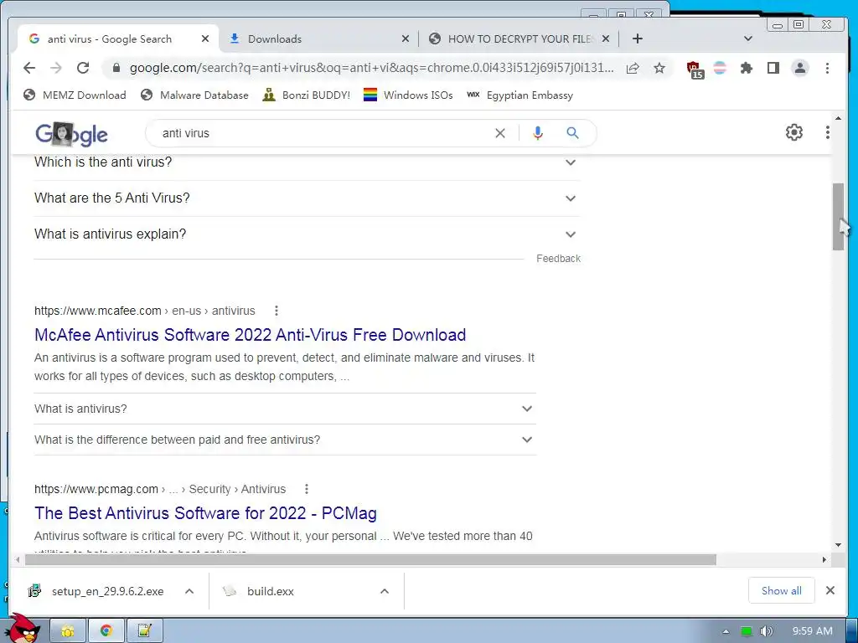This screenshot has width=858, height=643.
Task: Close the Downloads tab
Action: tap(405, 39)
